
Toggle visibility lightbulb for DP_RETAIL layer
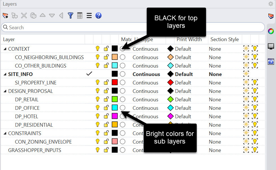[98, 99]
